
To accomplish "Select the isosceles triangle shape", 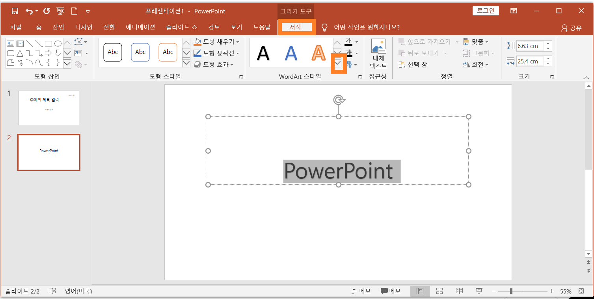I will (20, 53).
